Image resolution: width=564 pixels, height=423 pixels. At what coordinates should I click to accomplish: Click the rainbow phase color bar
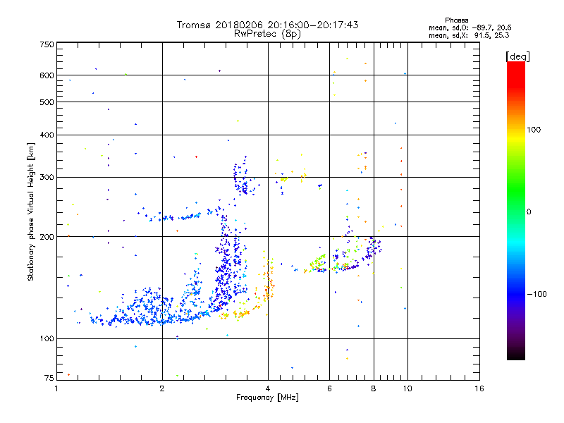(x=516, y=210)
